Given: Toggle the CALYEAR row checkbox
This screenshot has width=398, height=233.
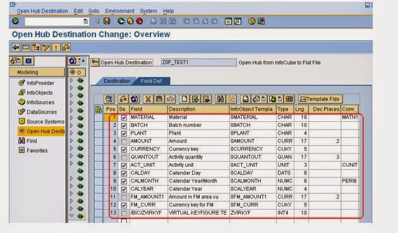Looking at the screenshot, I should pyautogui.click(x=124, y=189).
